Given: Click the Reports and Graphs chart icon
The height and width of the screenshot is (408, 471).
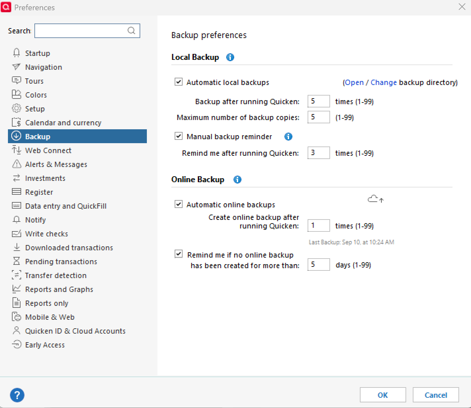Looking at the screenshot, I should tap(16, 289).
